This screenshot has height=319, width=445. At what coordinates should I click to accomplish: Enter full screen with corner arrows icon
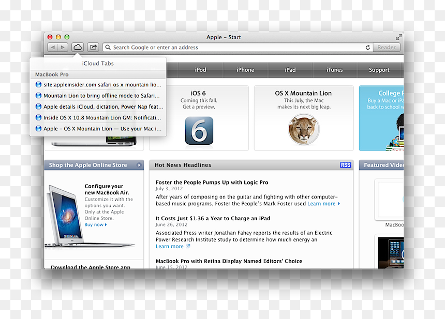[399, 37]
